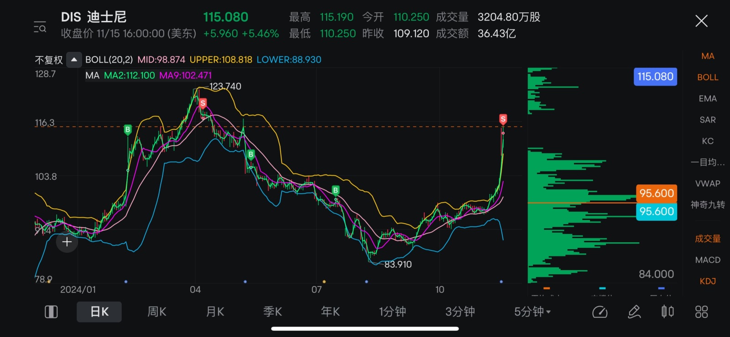The image size is (730, 337).
Task: Tap the DIS 迪士尼 stock title
Action: (94, 17)
